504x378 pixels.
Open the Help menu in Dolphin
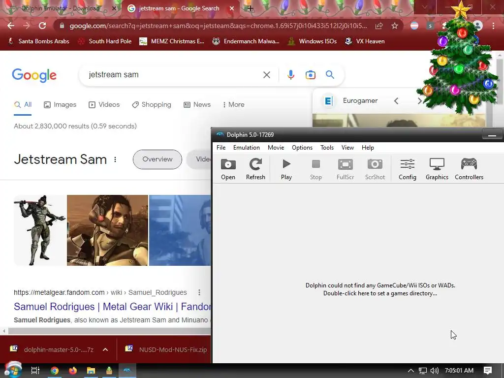pos(368,148)
